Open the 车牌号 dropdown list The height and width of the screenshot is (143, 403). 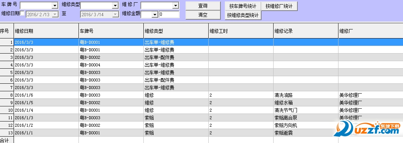tap(55, 5)
